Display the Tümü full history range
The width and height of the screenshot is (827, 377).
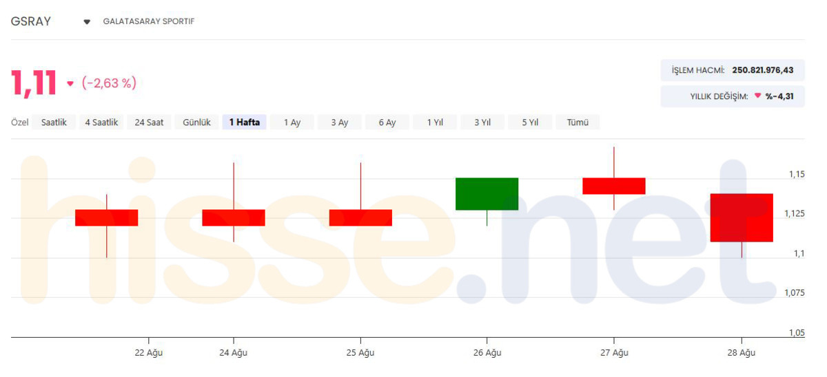578,122
